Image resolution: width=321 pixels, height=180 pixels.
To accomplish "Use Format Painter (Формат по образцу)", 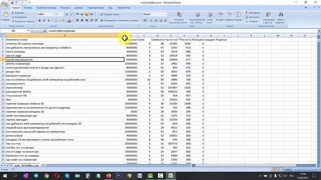I will point(23,21).
